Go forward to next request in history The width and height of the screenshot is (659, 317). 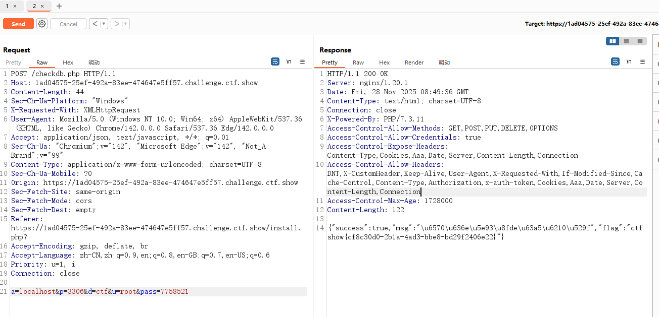coord(116,24)
